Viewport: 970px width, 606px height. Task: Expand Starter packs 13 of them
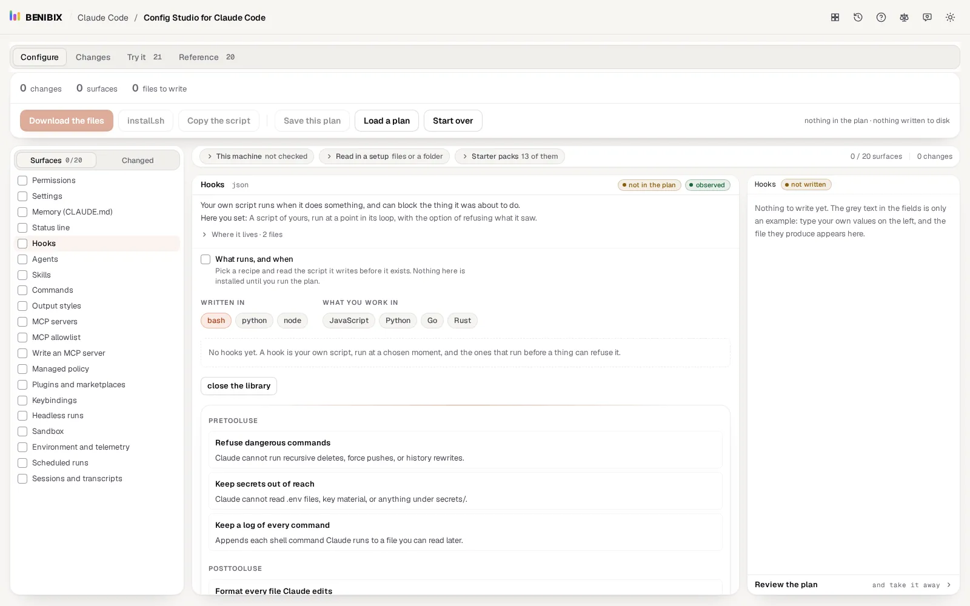(x=510, y=156)
